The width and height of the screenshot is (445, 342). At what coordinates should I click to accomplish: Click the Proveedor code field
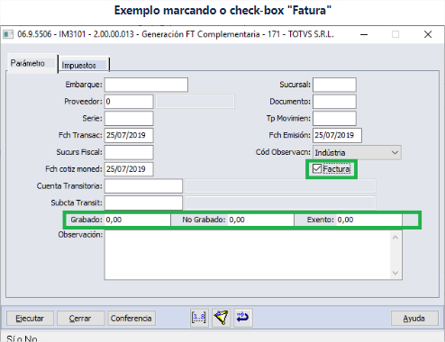(129, 102)
